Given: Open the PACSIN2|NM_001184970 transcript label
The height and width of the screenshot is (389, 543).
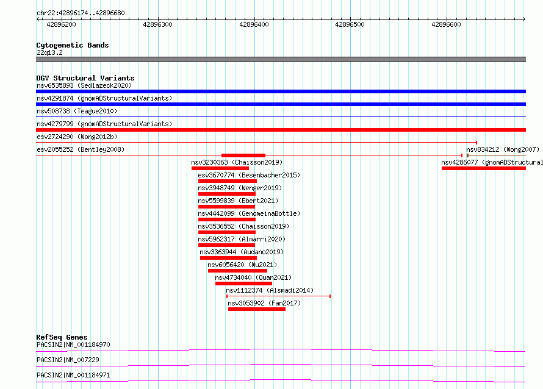Looking at the screenshot, I should [x=73, y=344].
